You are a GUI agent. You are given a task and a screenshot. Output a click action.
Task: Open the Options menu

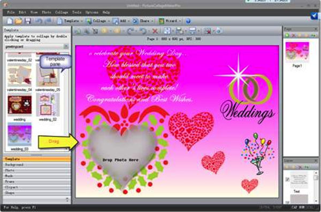click(91, 12)
